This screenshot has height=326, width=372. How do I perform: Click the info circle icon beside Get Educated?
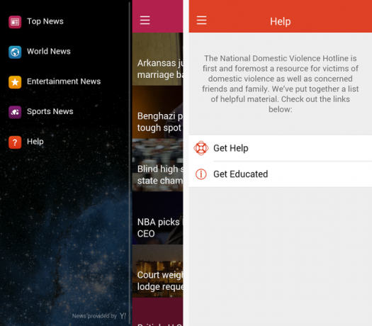tap(201, 174)
